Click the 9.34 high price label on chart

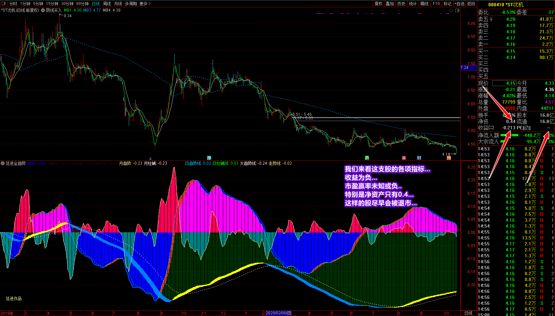tap(67, 16)
